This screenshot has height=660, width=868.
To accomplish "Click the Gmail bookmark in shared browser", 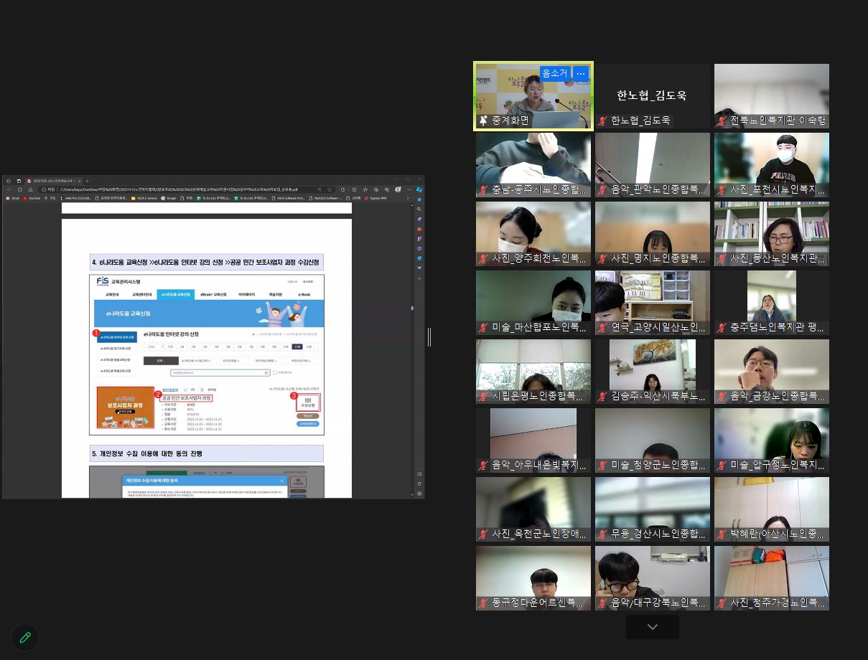I will click(13, 198).
